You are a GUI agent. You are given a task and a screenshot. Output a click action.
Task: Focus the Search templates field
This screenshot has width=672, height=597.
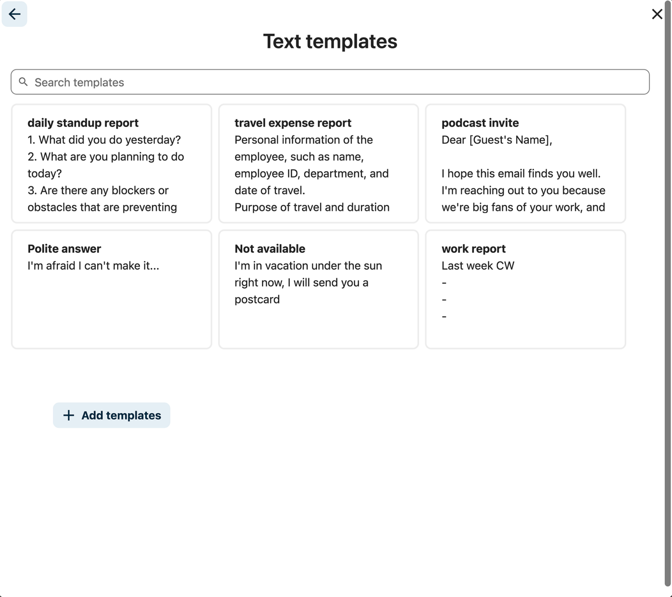[332, 82]
